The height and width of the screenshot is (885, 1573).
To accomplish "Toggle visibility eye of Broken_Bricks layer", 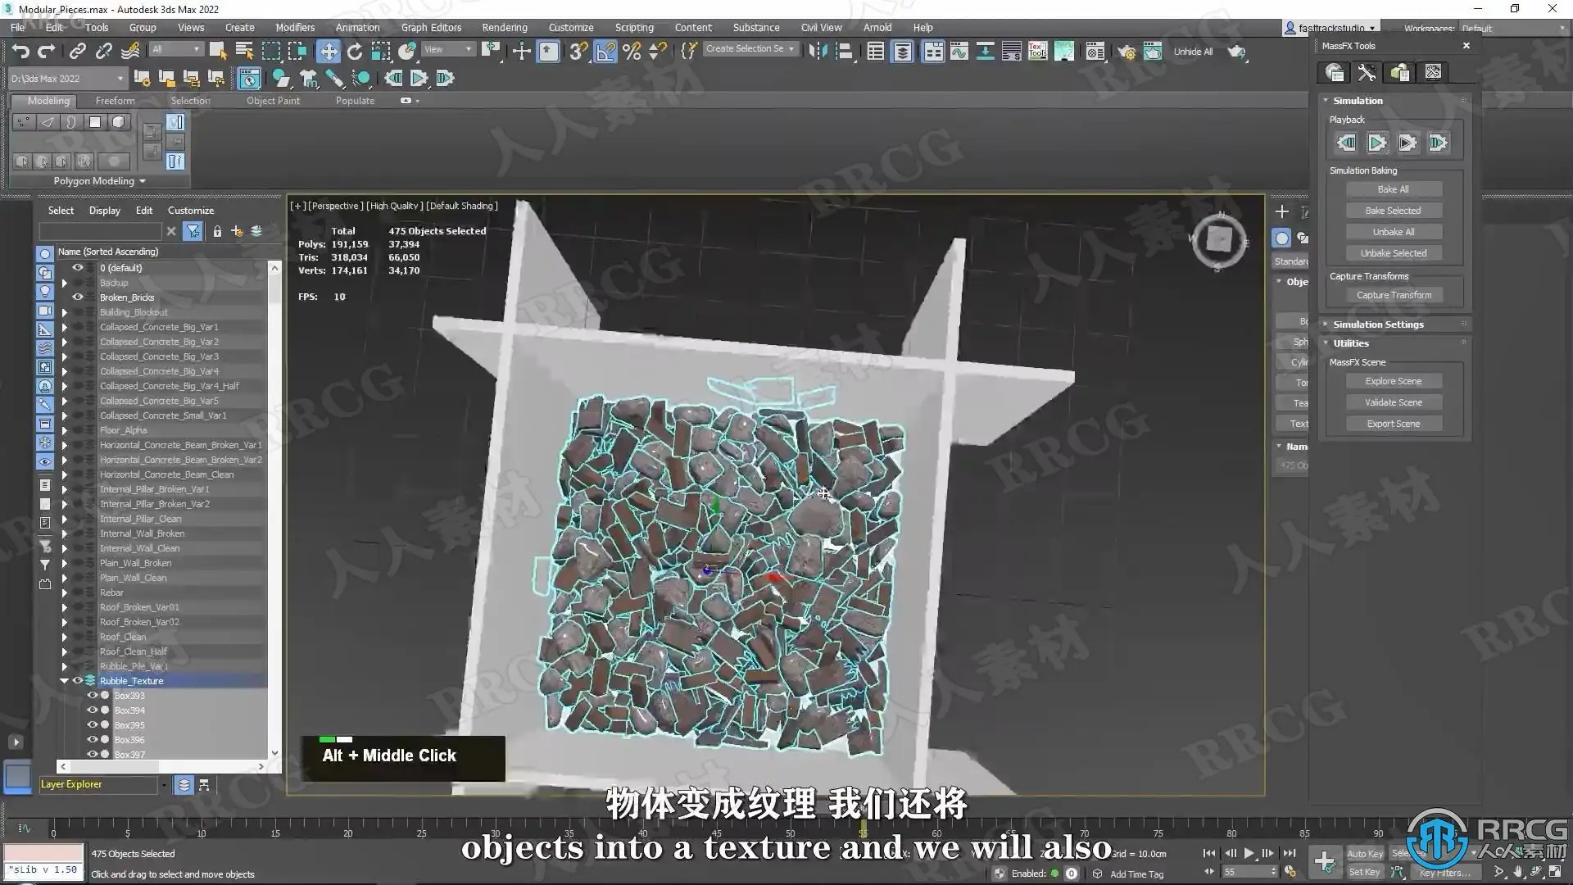I will pos(78,297).
